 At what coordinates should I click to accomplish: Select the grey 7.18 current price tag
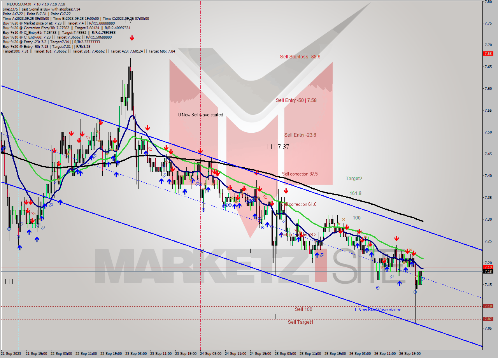coord(488,272)
